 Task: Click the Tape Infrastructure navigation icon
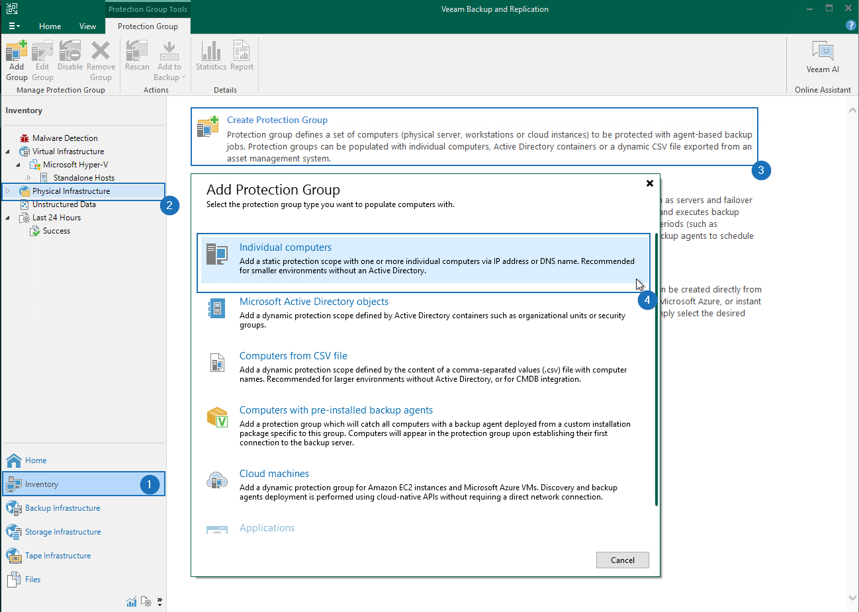[x=13, y=556]
